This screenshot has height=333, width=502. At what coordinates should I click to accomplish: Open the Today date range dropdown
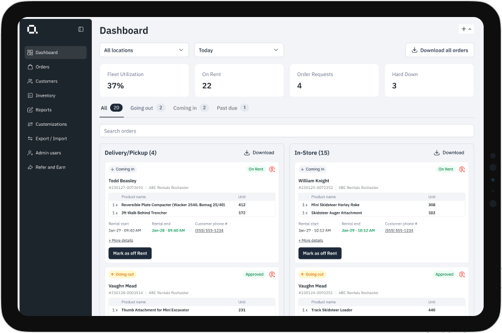[239, 50]
